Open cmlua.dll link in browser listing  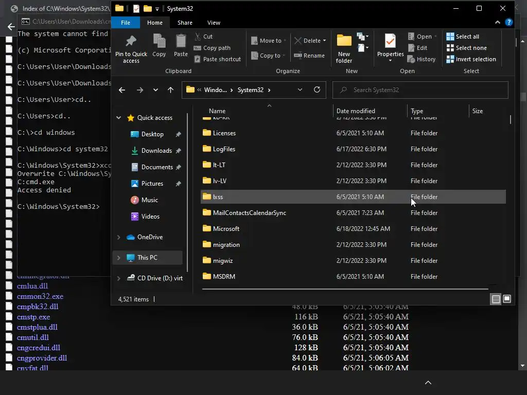click(x=32, y=286)
